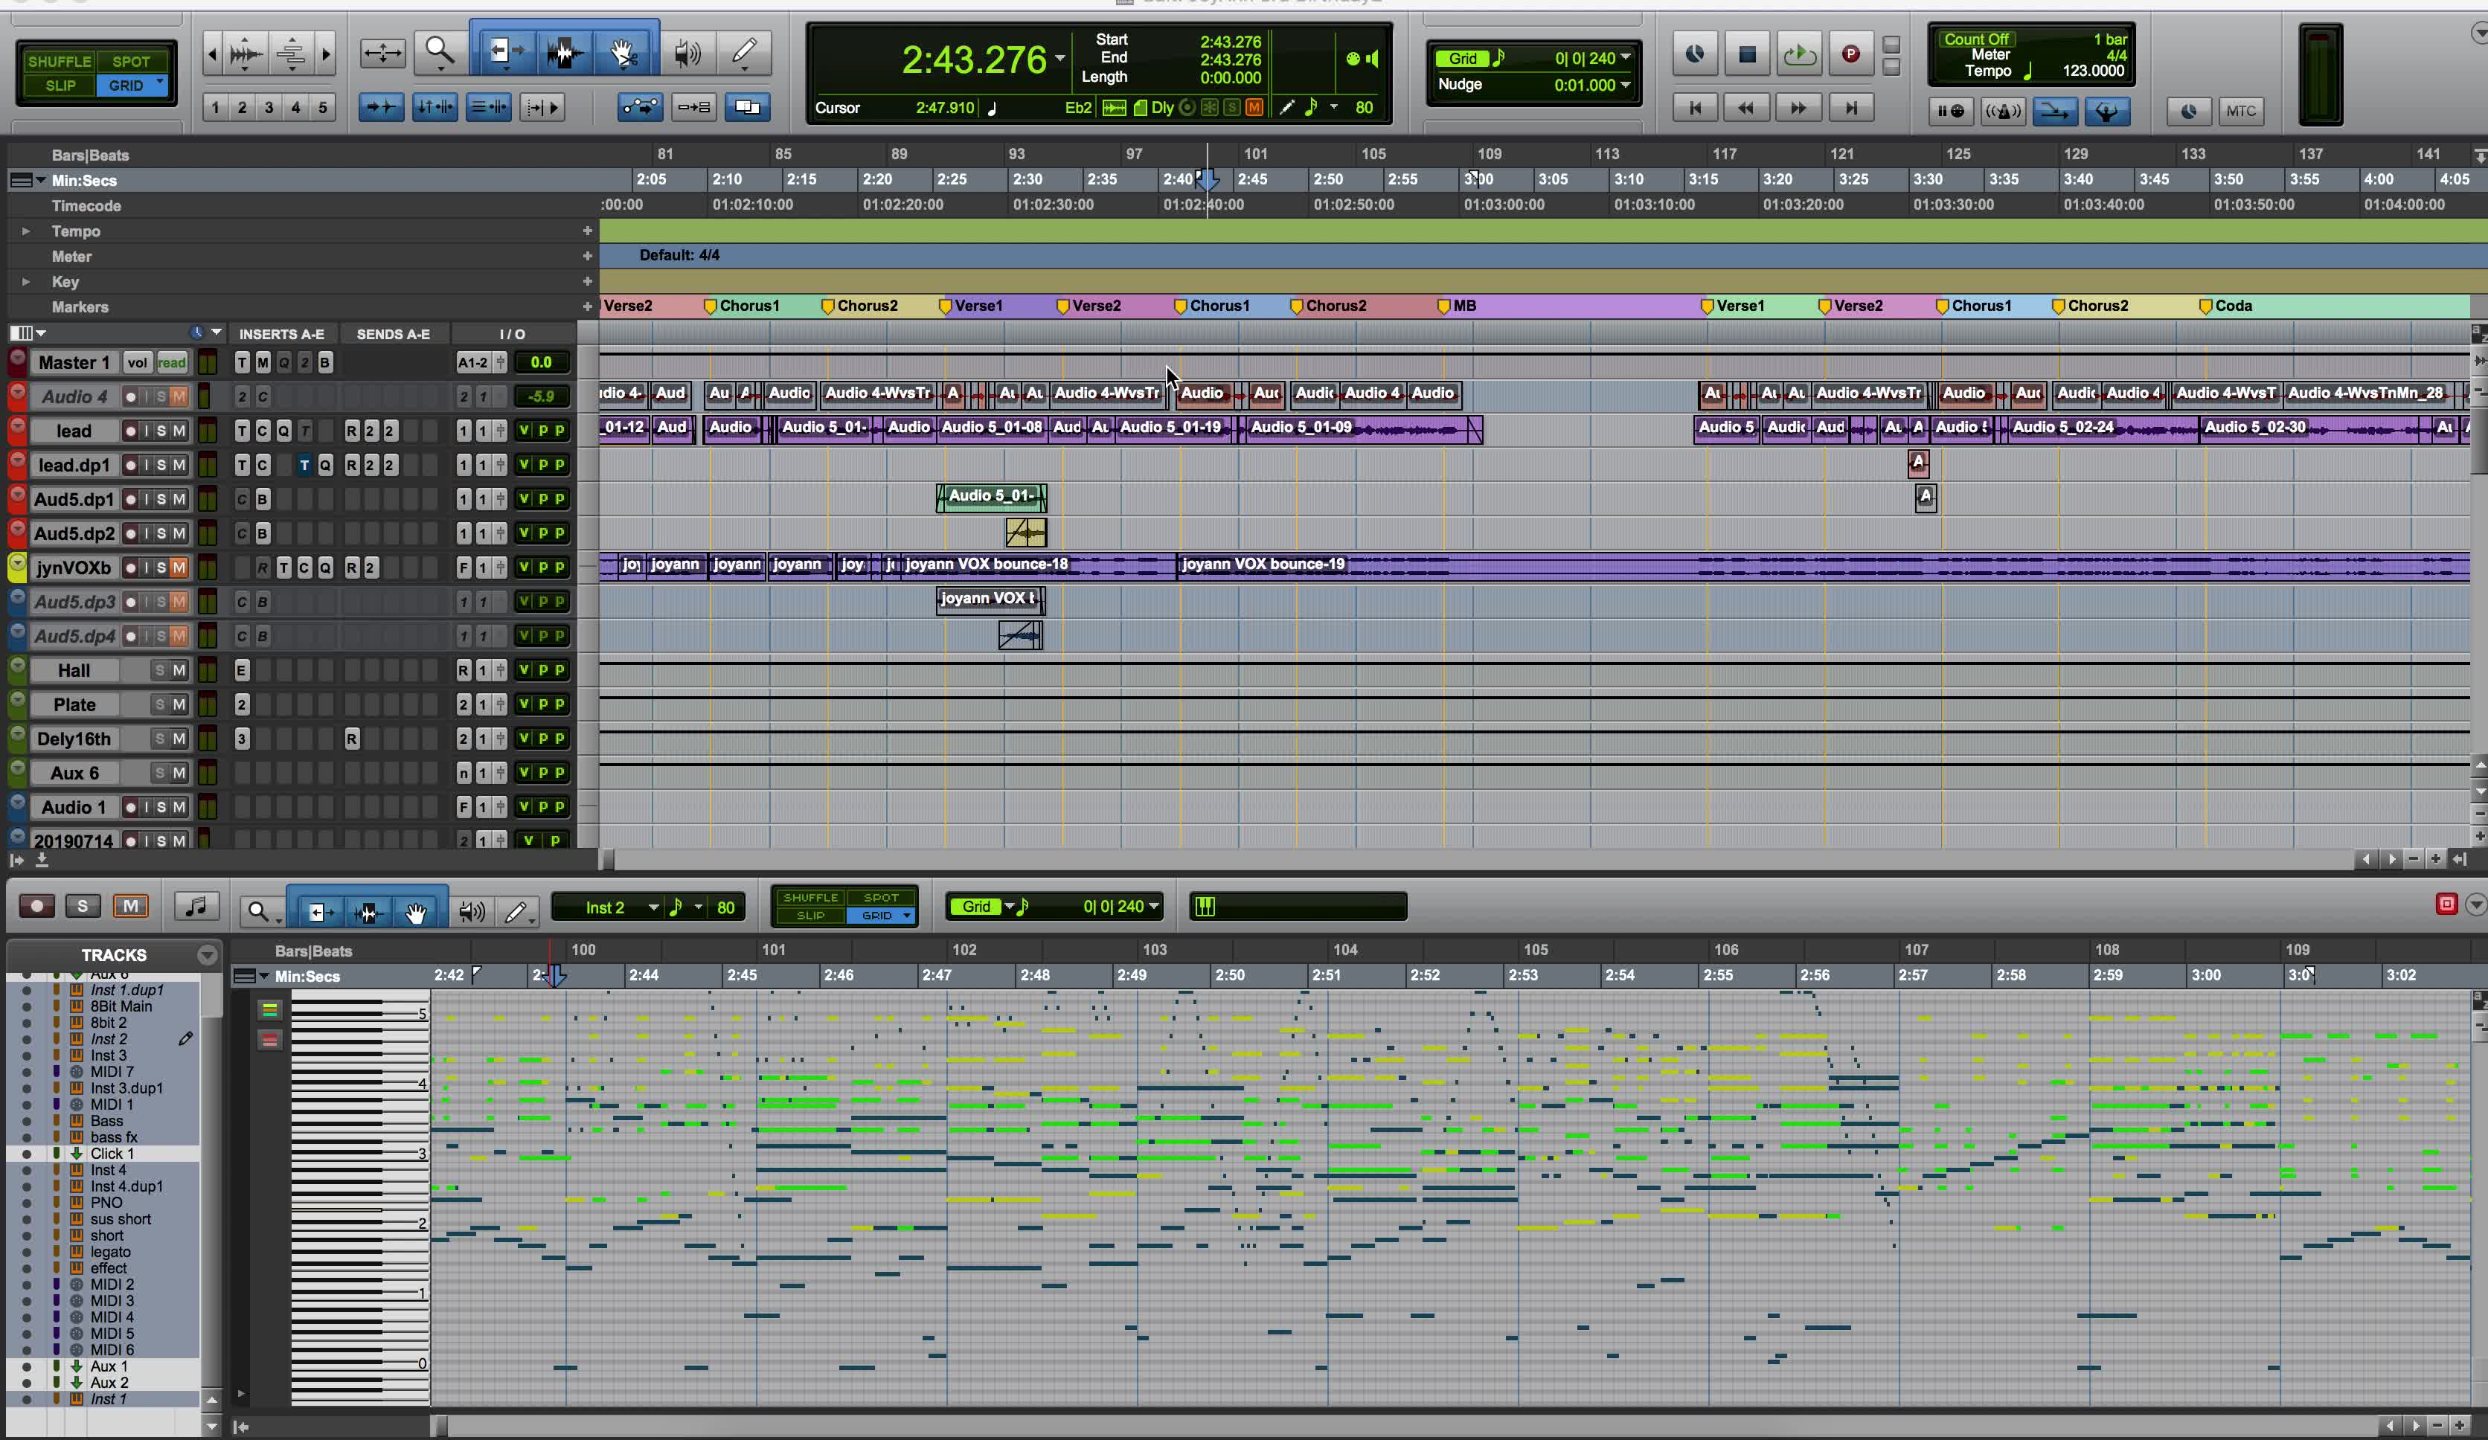Click the Master 1 volume field showing 0.0
Image resolution: width=2488 pixels, height=1440 pixels.
click(541, 362)
